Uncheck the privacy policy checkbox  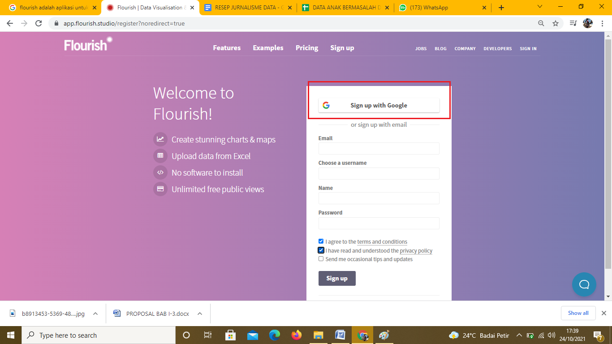coord(321,250)
